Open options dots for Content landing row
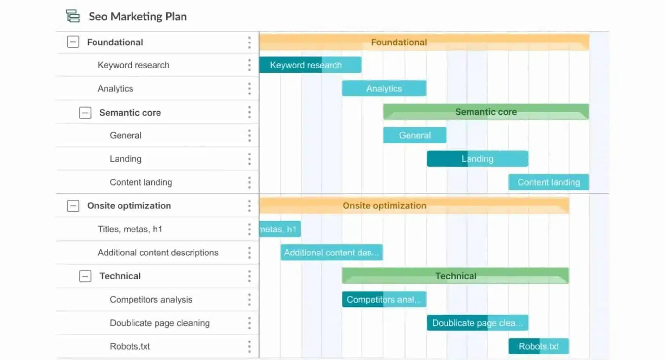The image size is (665, 360). (x=249, y=182)
